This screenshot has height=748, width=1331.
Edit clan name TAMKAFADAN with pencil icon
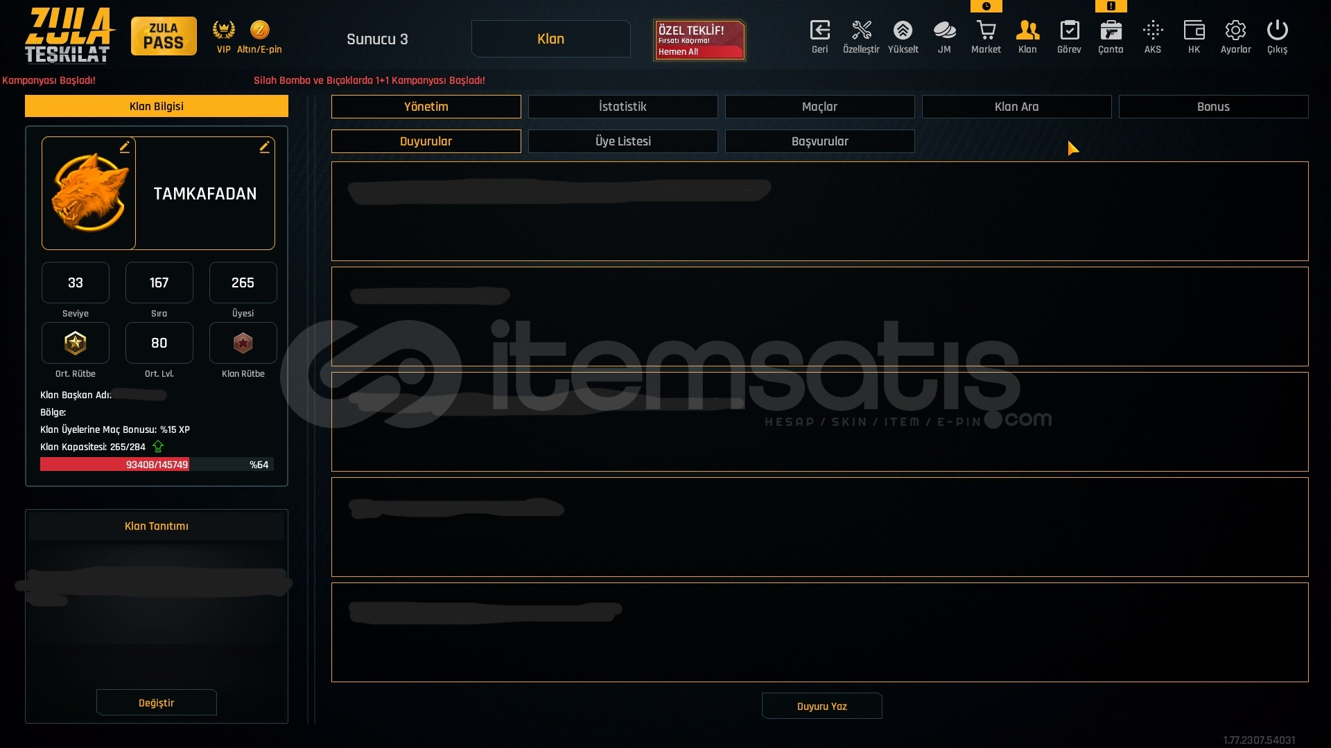tap(265, 147)
